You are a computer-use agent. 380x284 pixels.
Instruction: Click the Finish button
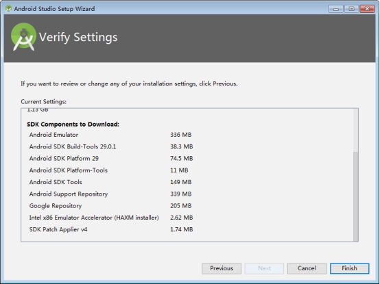349,268
